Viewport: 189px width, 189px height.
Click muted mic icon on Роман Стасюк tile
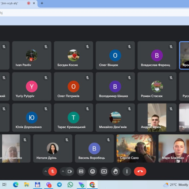click(x=171, y=78)
